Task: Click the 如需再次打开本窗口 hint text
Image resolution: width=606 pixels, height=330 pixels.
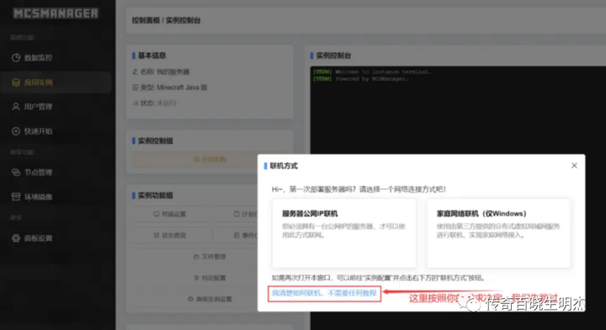Action: [379, 278]
